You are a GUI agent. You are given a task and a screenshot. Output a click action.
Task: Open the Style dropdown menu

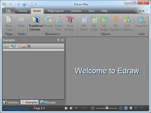[143, 11]
